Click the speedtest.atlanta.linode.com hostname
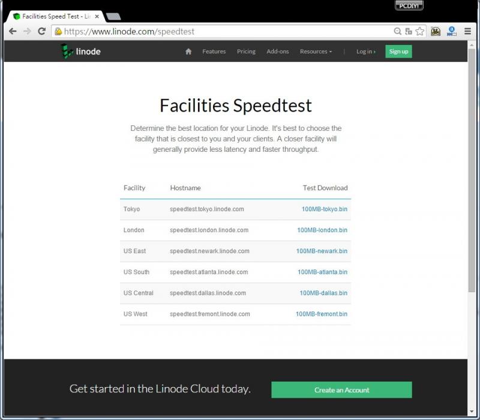This screenshot has width=480, height=420. coord(209,272)
